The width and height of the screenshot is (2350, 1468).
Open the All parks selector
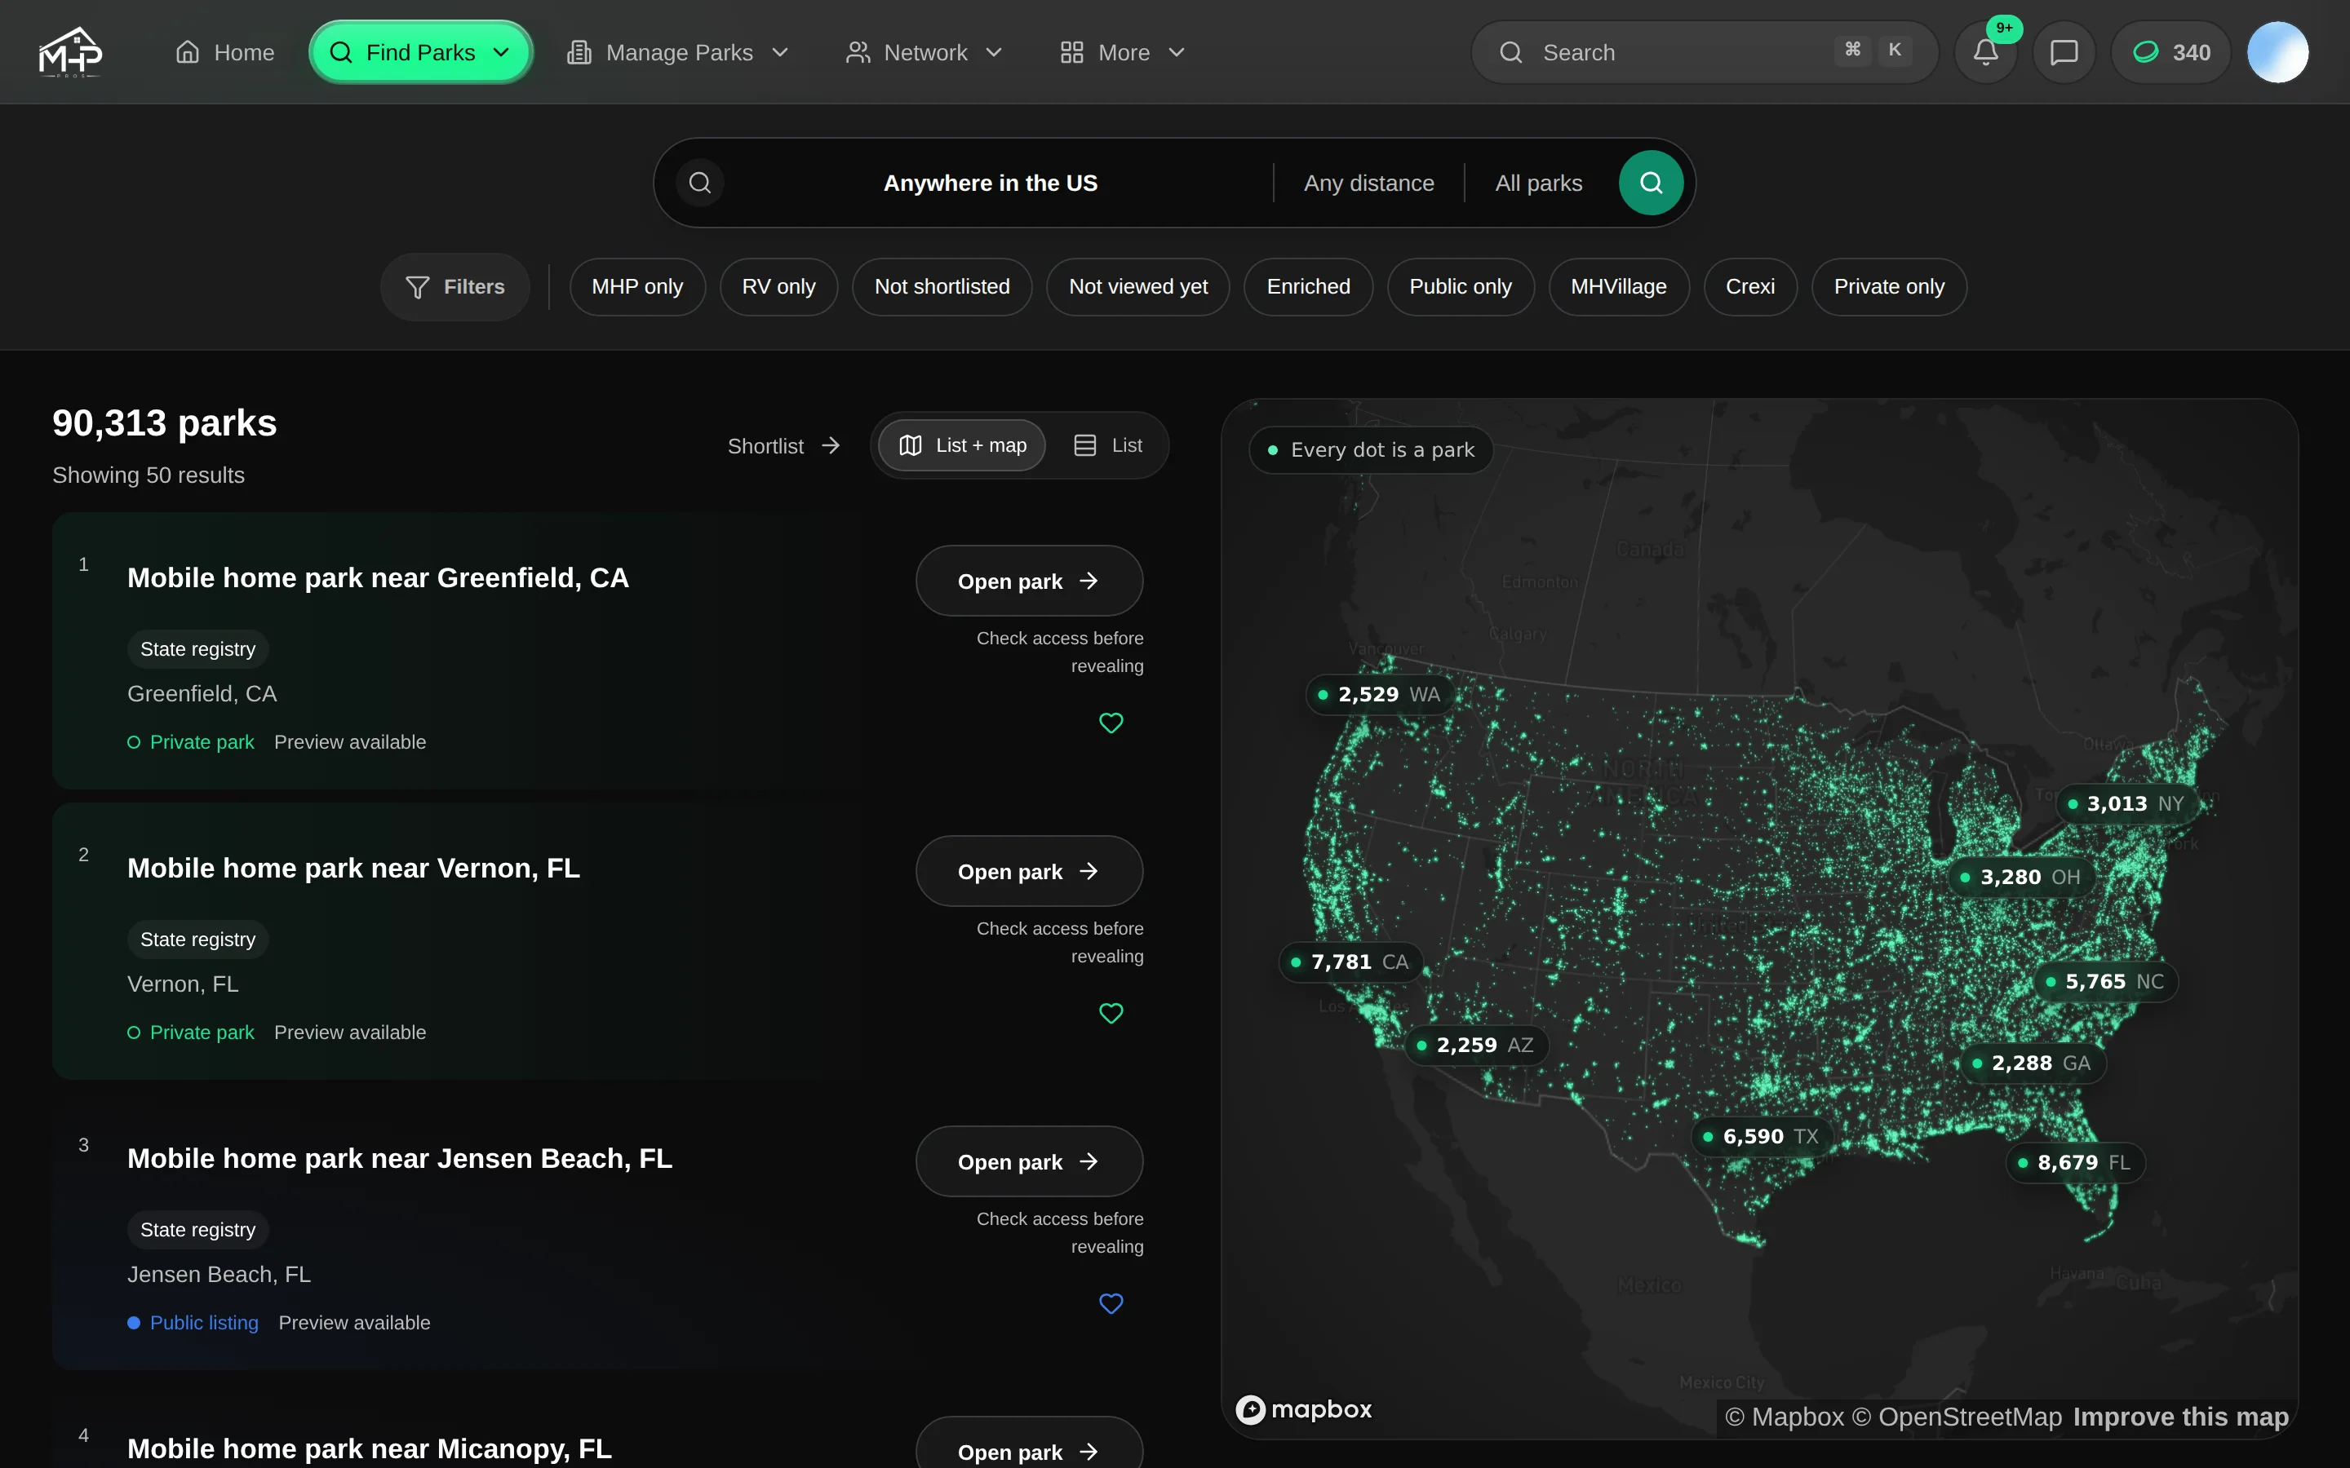[x=1538, y=183]
